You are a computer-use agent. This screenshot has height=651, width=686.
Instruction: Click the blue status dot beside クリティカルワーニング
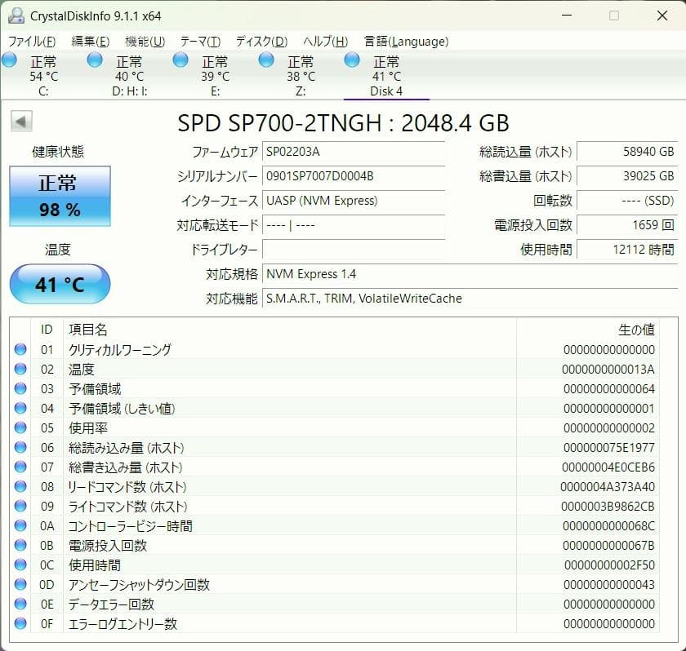pos(20,349)
